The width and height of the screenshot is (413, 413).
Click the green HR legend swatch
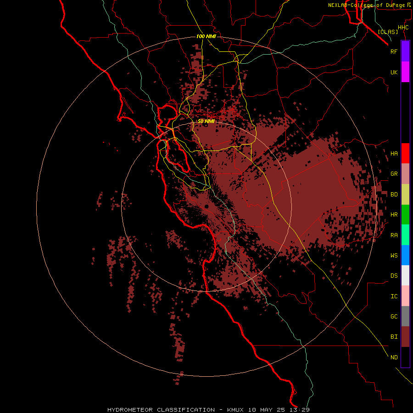[x=405, y=215]
